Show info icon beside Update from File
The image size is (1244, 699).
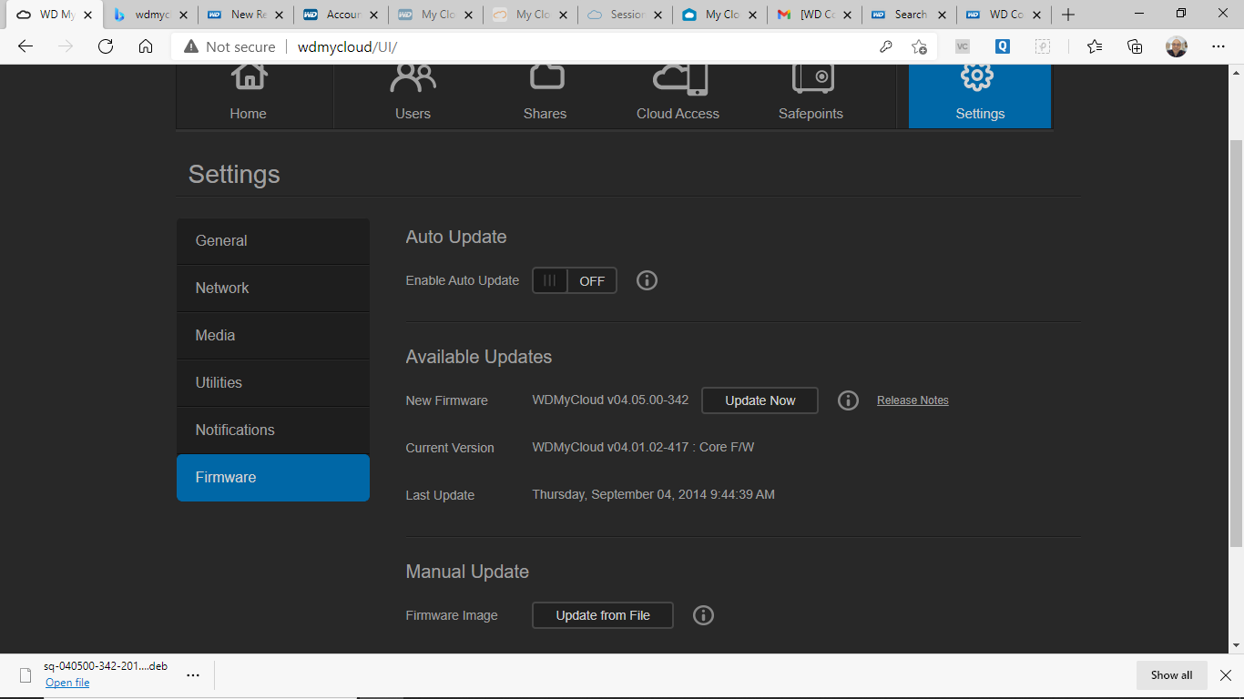(703, 615)
